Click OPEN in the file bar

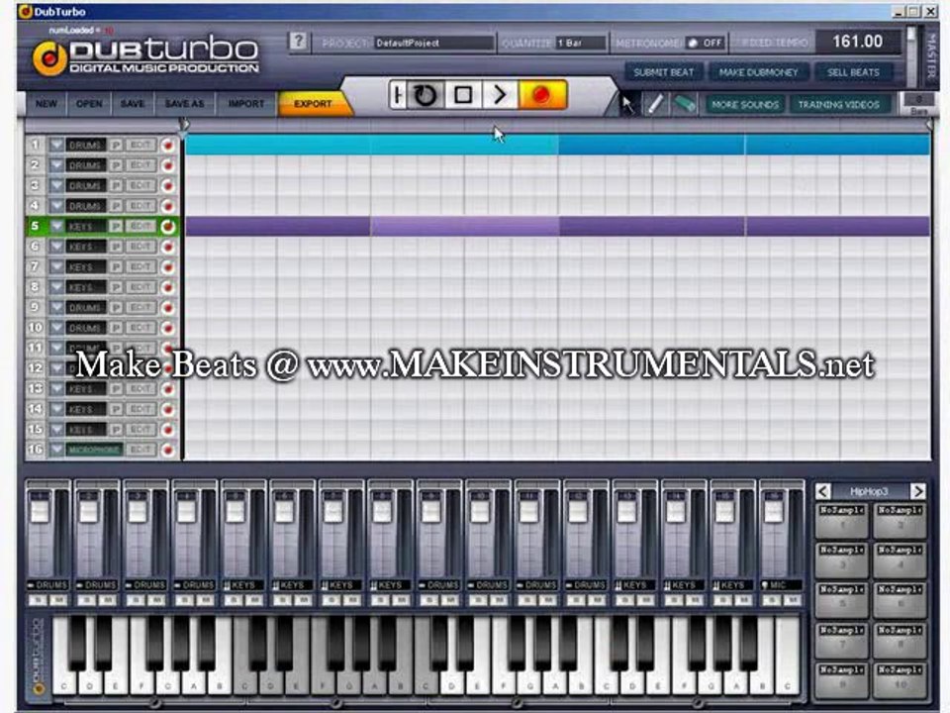89,104
